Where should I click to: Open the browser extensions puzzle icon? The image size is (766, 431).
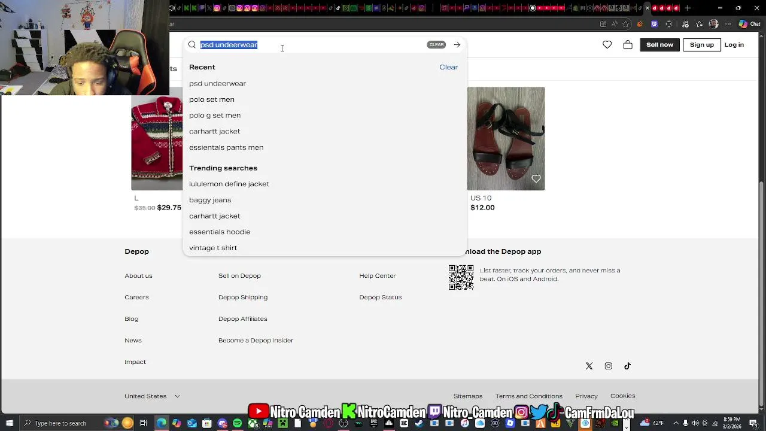[x=668, y=24]
